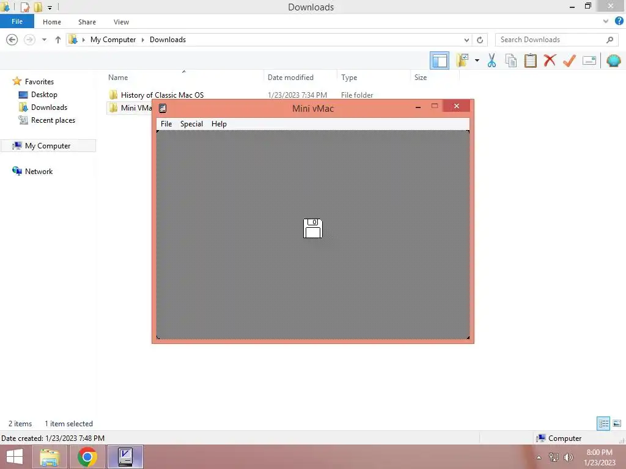The height and width of the screenshot is (469, 626).
Task: Click the Properties quick access icon in title bar
Action: pos(24,7)
